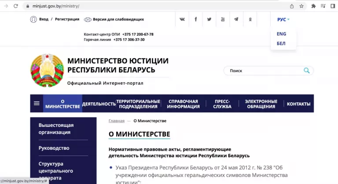This screenshot has height=184, width=338.
Task: Open the hamburger menu in navigation bar
Action: coord(37,104)
